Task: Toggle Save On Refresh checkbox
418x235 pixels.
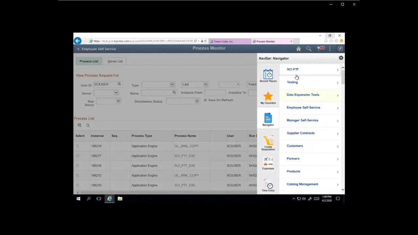Action: pos(205,100)
